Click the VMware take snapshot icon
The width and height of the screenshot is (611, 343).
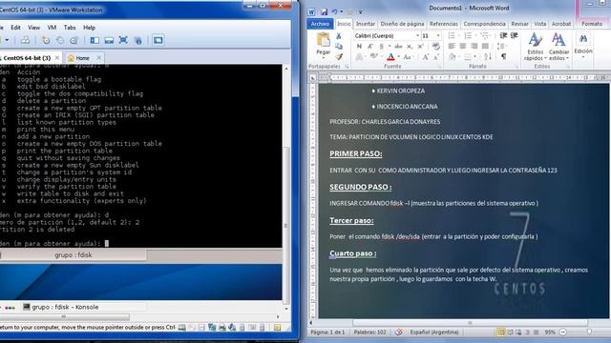pyautogui.click(x=46, y=40)
